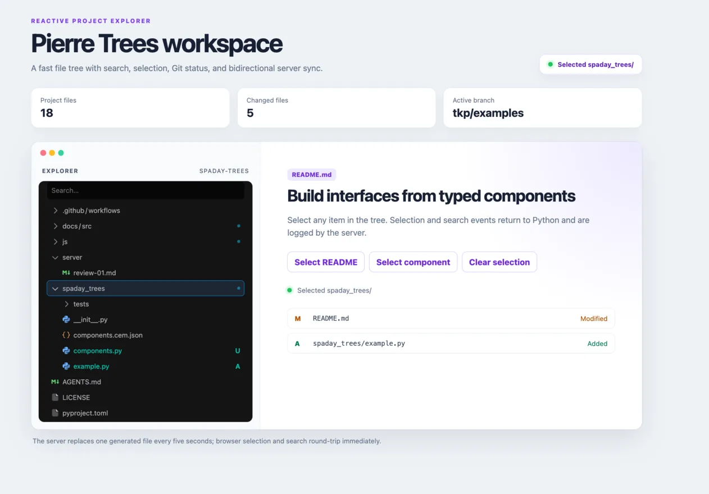Expand the .github/workflows folder
This screenshot has height=494, width=709.
[x=55, y=211]
